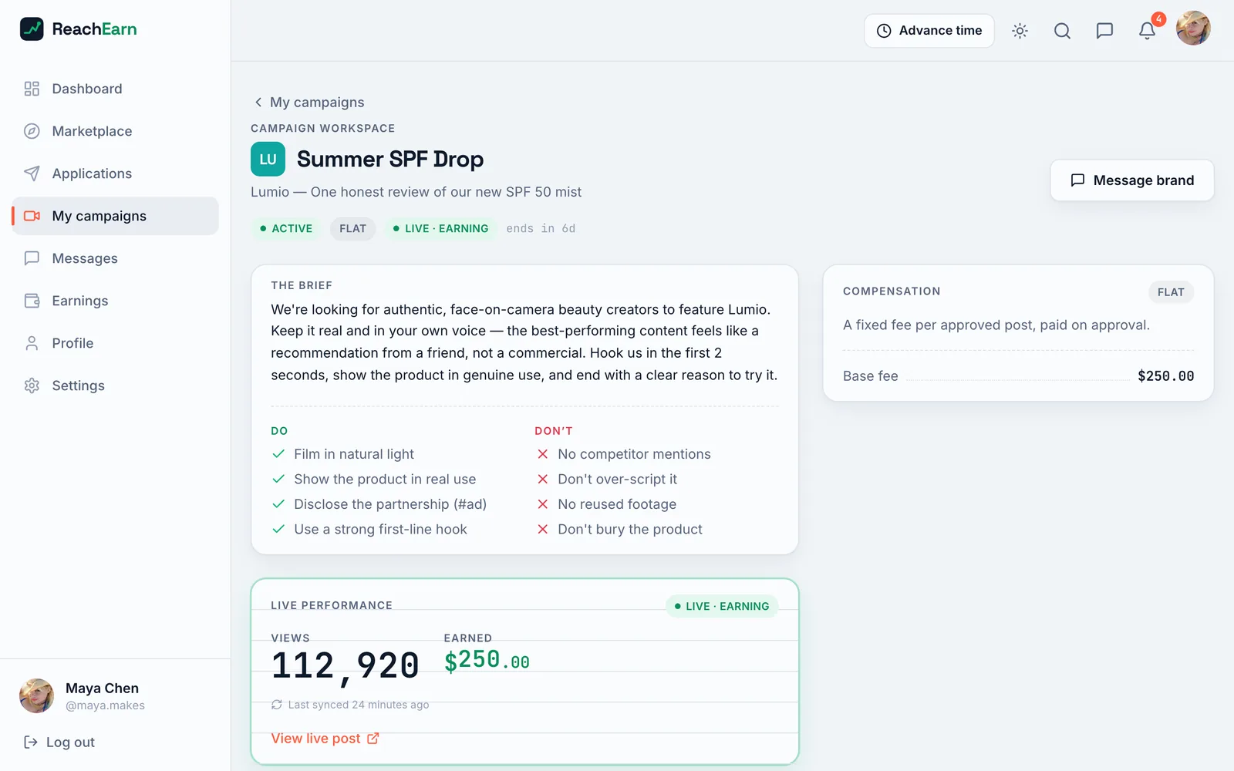Open Settings from sidebar

(115, 385)
